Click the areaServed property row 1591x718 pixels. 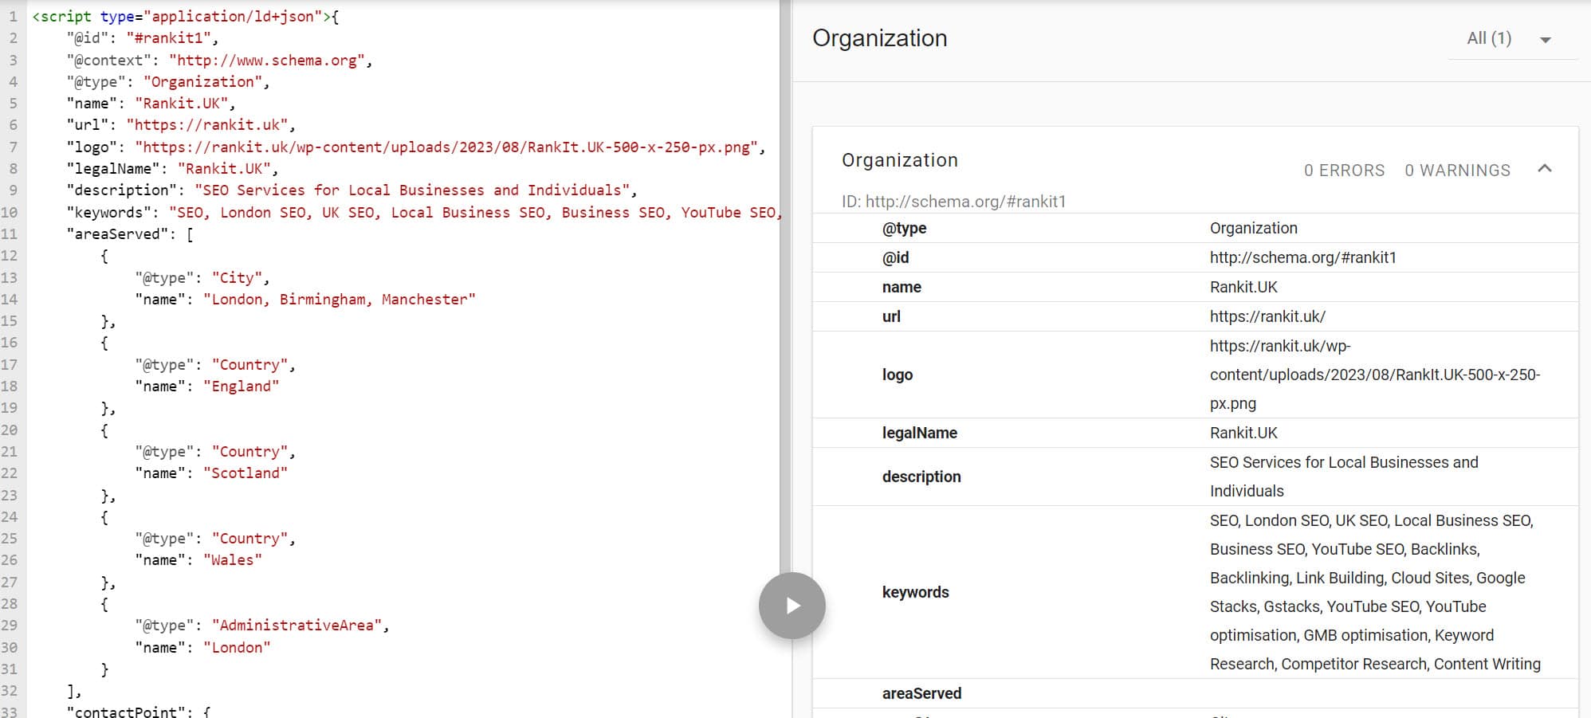1195,693
